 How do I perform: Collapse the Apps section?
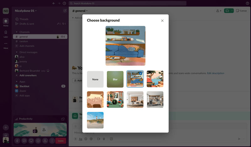point(17,82)
